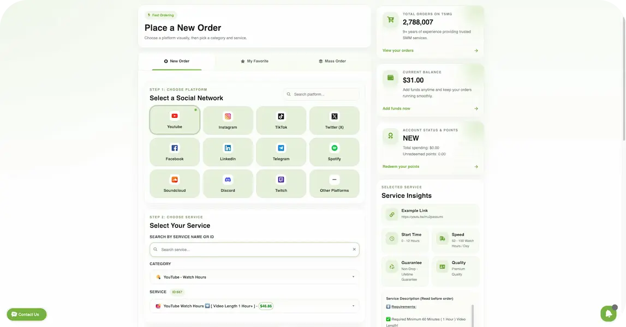Click the clock icon by Start Time

point(392,239)
